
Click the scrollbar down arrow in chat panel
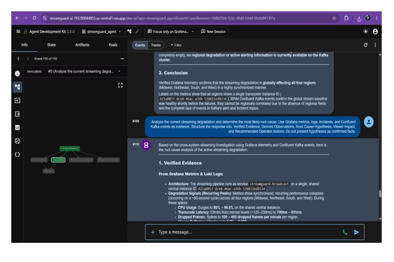pos(380,219)
